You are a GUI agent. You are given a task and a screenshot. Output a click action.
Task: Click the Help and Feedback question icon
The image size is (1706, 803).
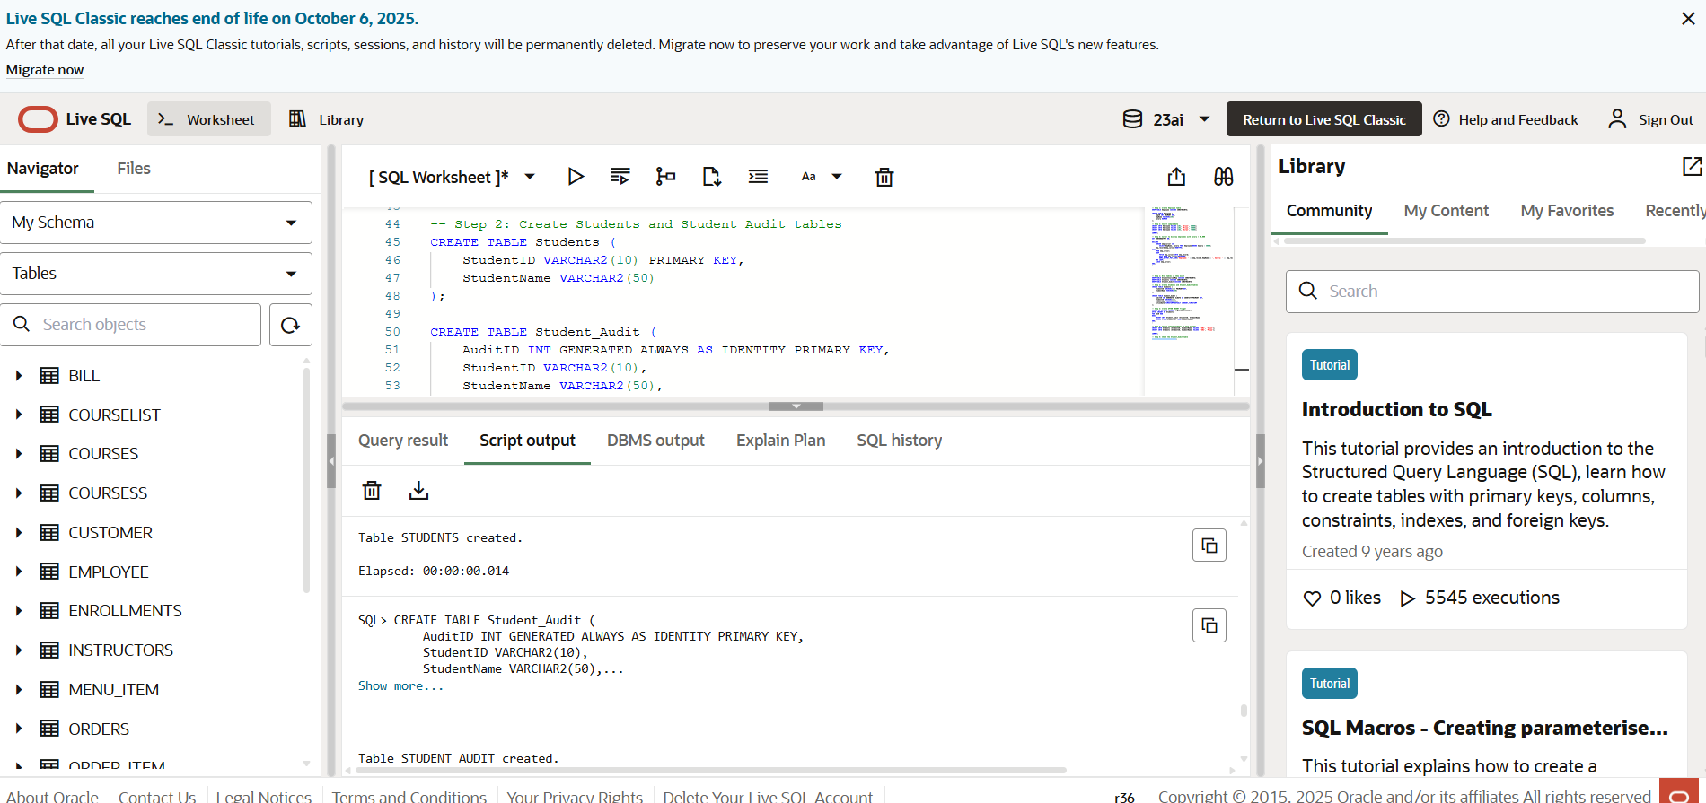pyautogui.click(x=1441, y=119)
